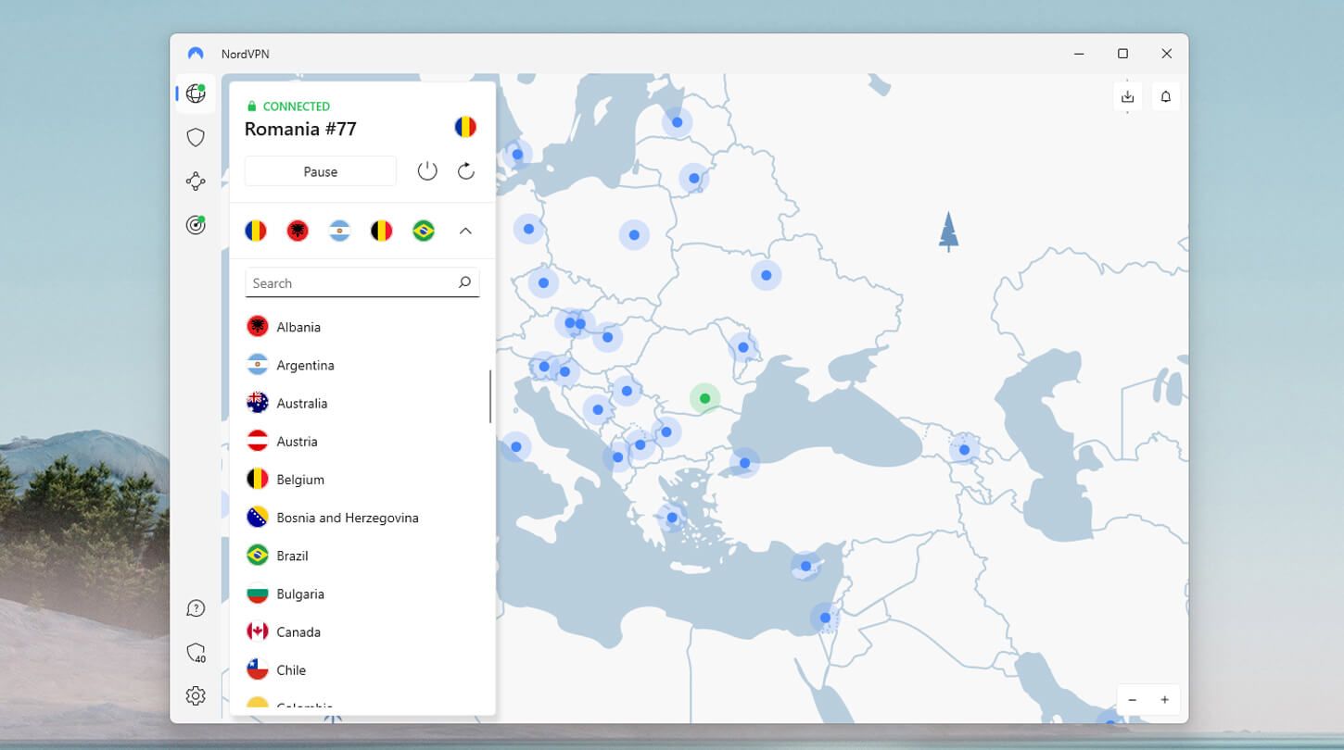Click the Poland server map pin
Image resolution: width=1344 pixels, height=750 pixels.
(634, 235)
